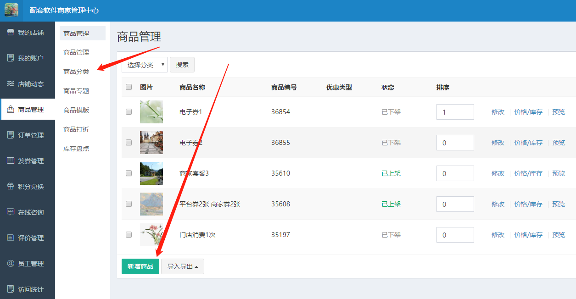Click the thumbnail image of 电子券1
Image resolution: width=576 pixels, height=299 pixels.
tap(151, 112)
